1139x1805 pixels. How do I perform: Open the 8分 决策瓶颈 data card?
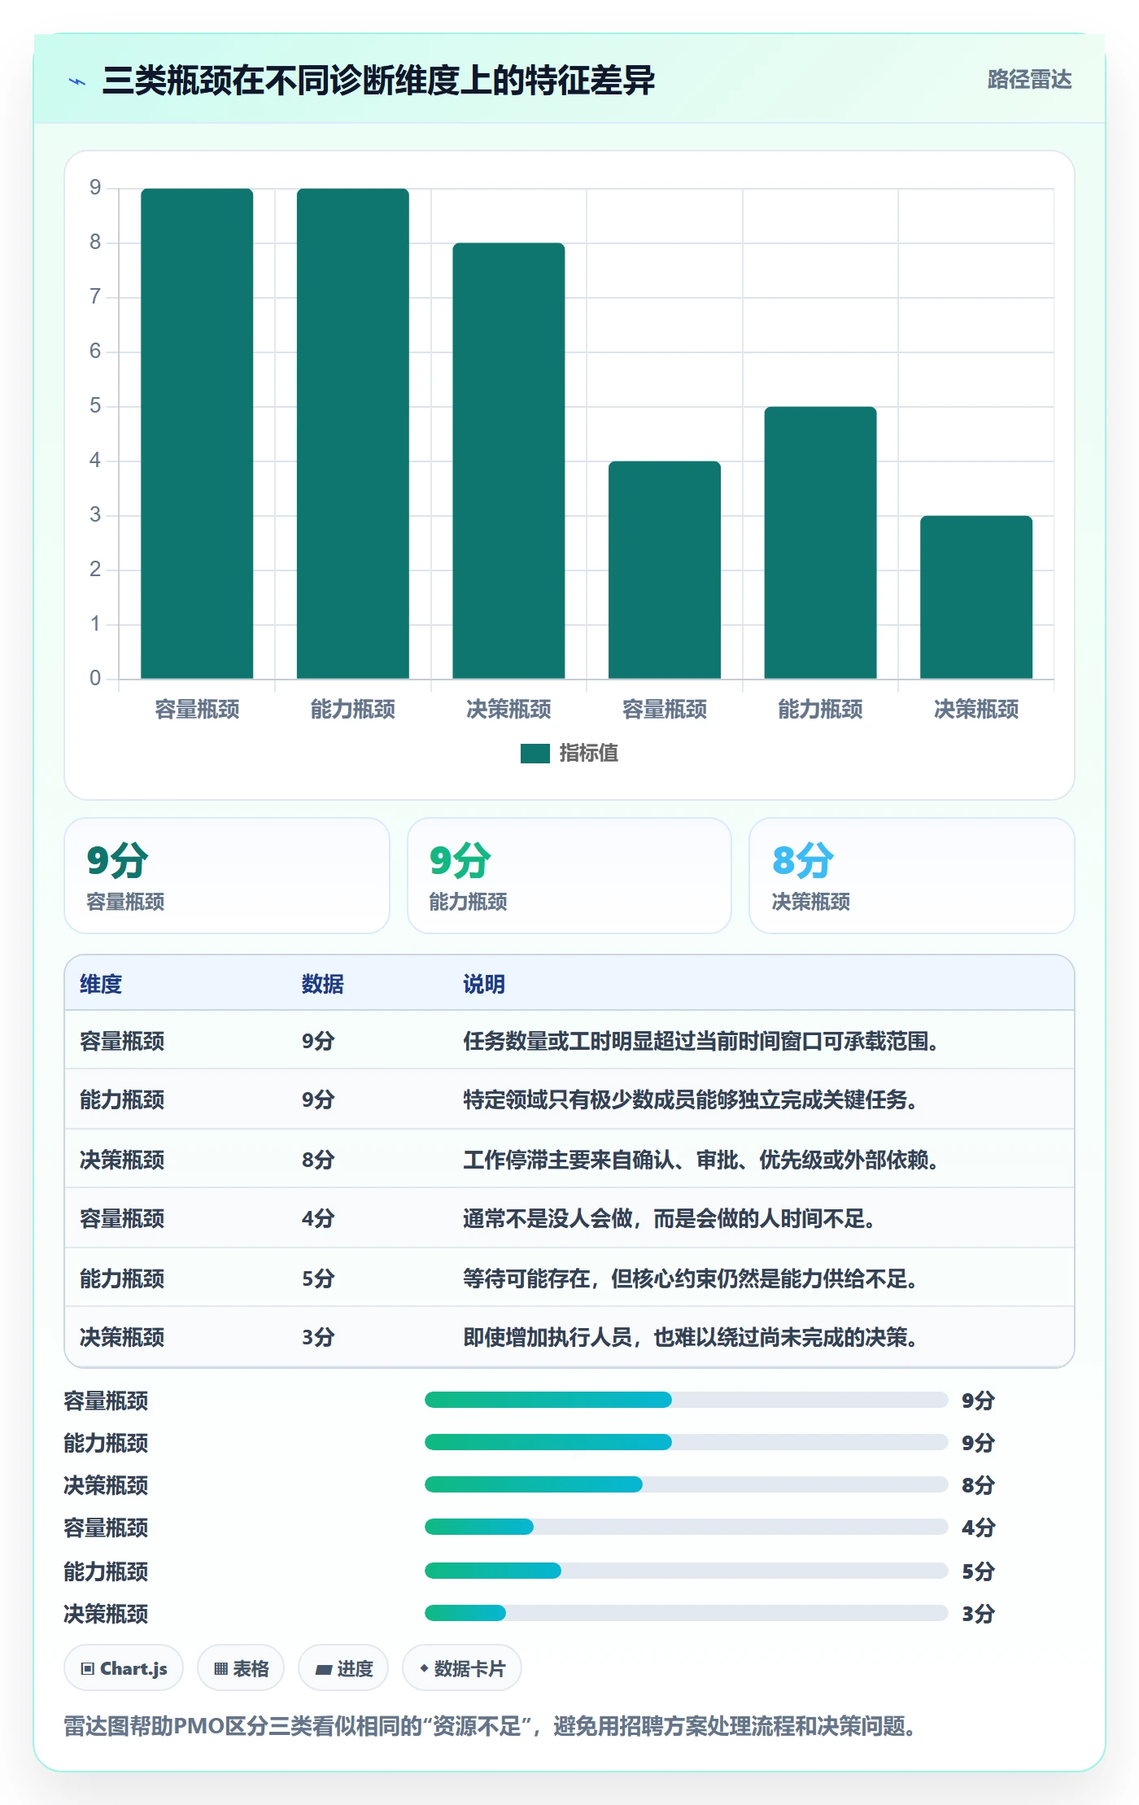click(x=912, y=876)
